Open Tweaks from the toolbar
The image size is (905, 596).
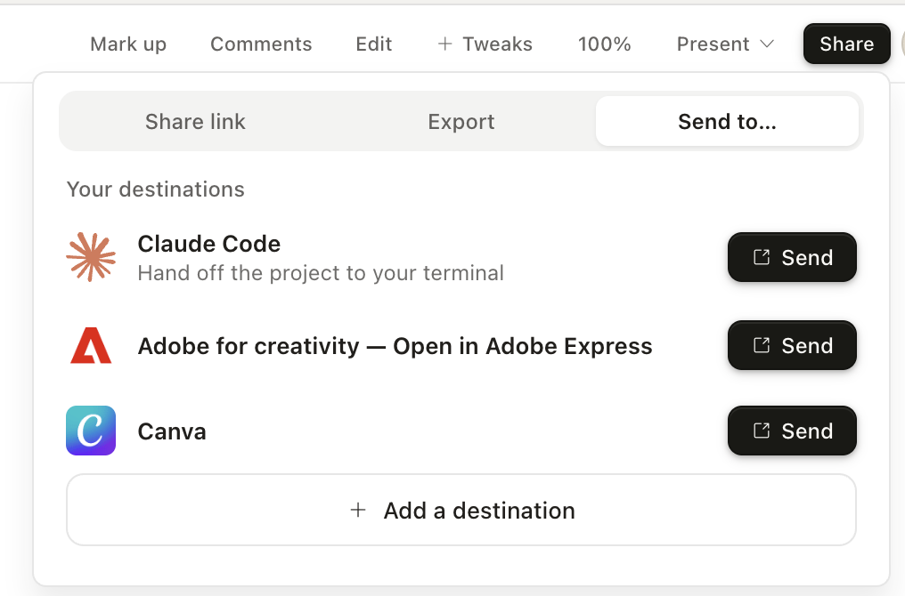485,44
